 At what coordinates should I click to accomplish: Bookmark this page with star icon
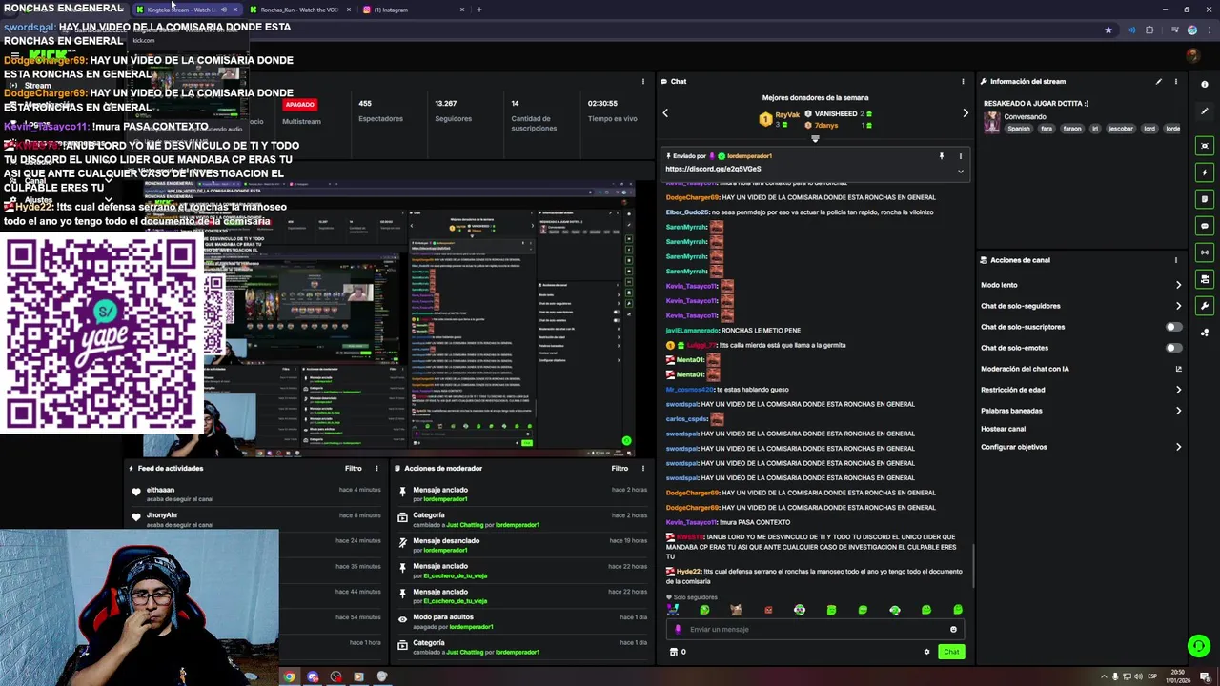[x=1108, y=30]
